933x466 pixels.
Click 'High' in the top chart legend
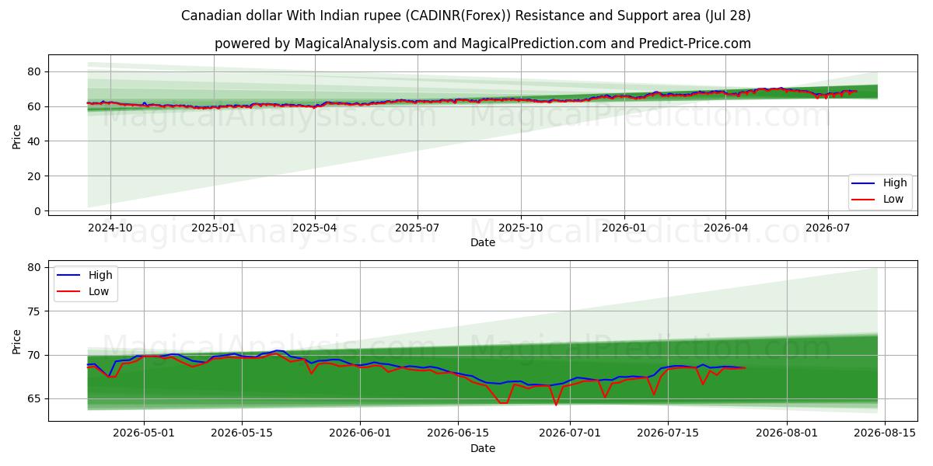click(x=895, y=183)
